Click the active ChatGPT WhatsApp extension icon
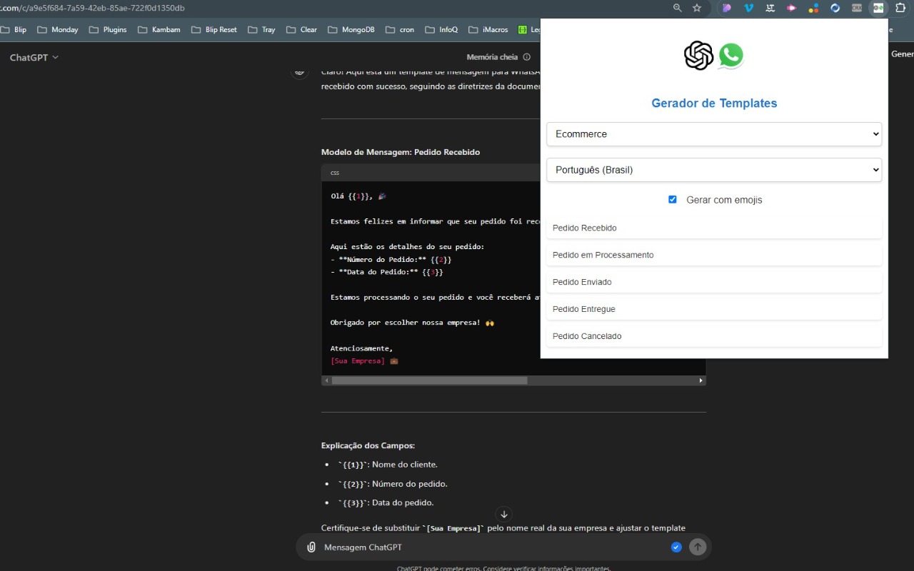 [x=878, y=8]
